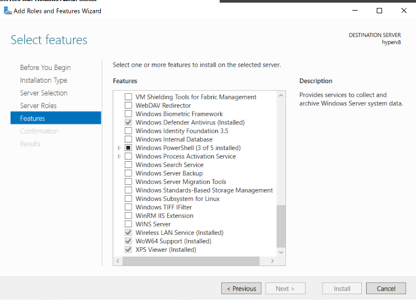Check Windows Server Migration Tools box
416x300 pixels.
[x=128, y=181]
